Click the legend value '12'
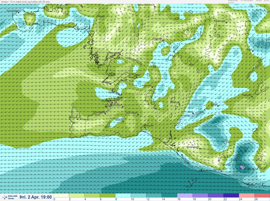Viewport: 270px width, 201px height. point(148,199)
